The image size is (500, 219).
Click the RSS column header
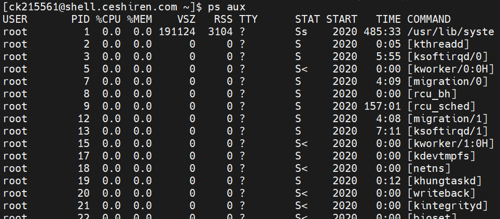[x=224, y=19]
